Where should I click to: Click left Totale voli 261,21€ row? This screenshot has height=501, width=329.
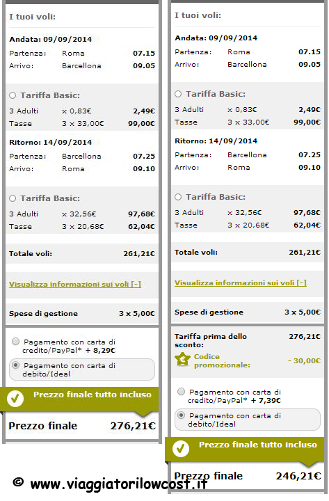click(82, 254)
